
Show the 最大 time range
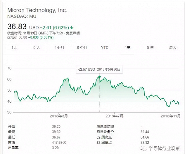[173, 48]
